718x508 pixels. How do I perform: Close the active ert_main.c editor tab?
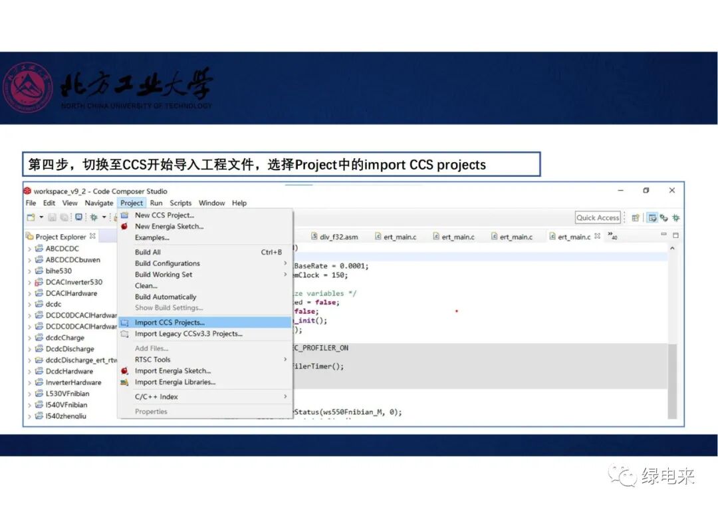click(597, 236)
